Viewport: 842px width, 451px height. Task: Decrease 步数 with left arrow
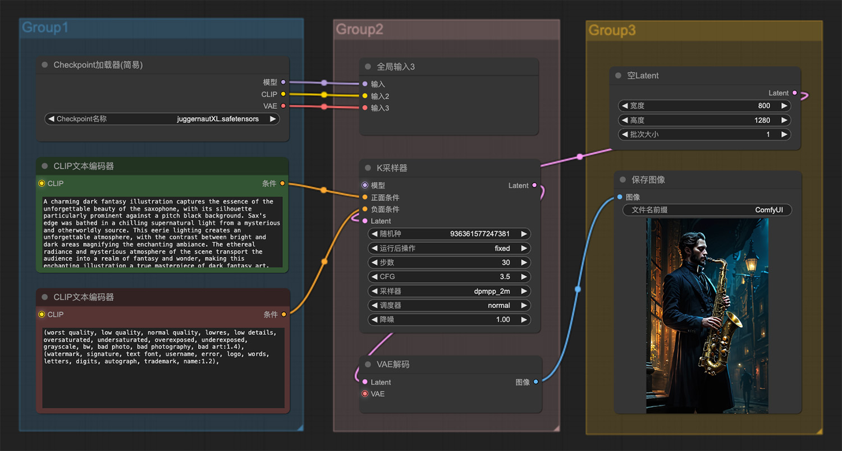click(x=374, y=263)
